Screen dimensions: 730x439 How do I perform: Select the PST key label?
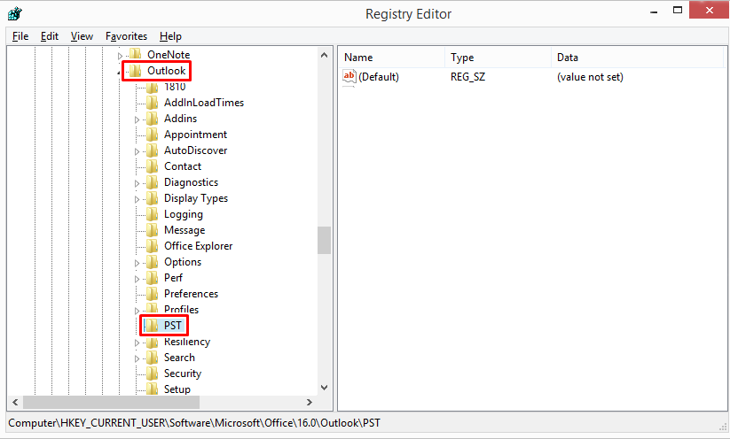(x=173, y=325)
